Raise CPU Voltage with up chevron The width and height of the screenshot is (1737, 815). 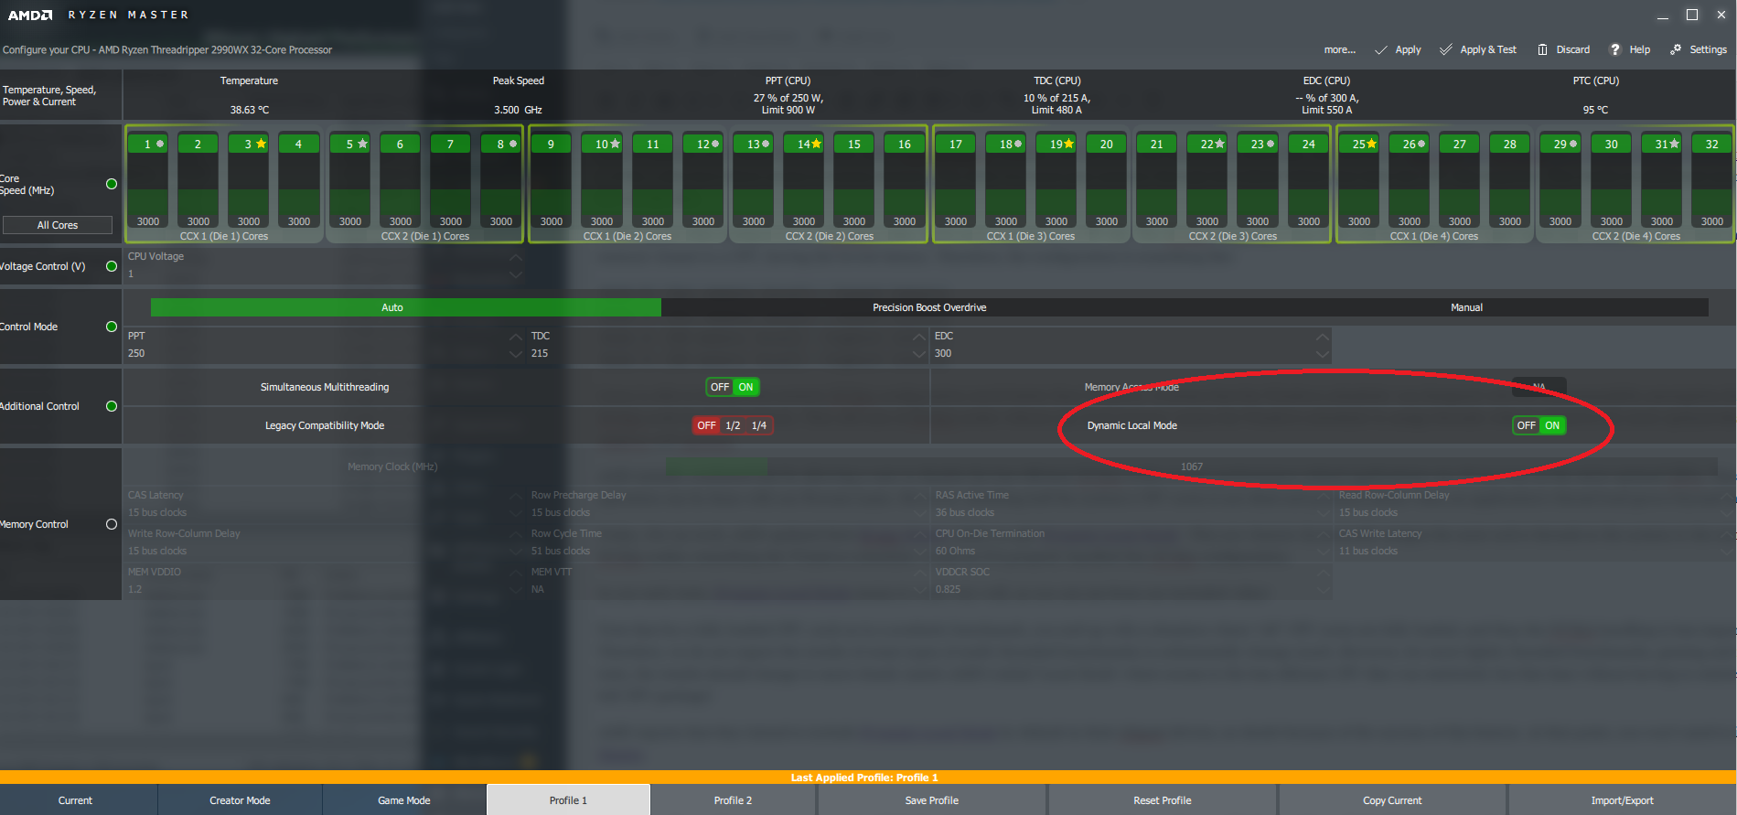(516, 257)
